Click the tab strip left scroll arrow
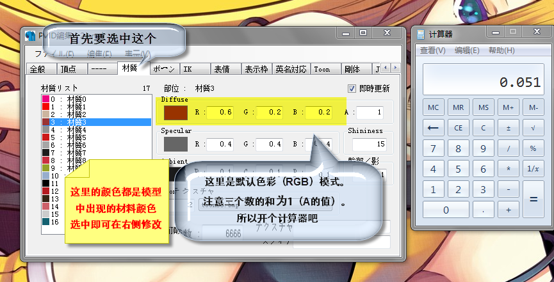Viewport: 554px width, 282px height. point(386,67)
